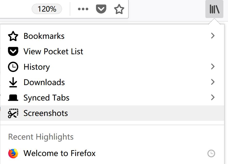This screenshot has width=228, height=164.
Task: Click the Save to Pocket icon
Action: 101,10
